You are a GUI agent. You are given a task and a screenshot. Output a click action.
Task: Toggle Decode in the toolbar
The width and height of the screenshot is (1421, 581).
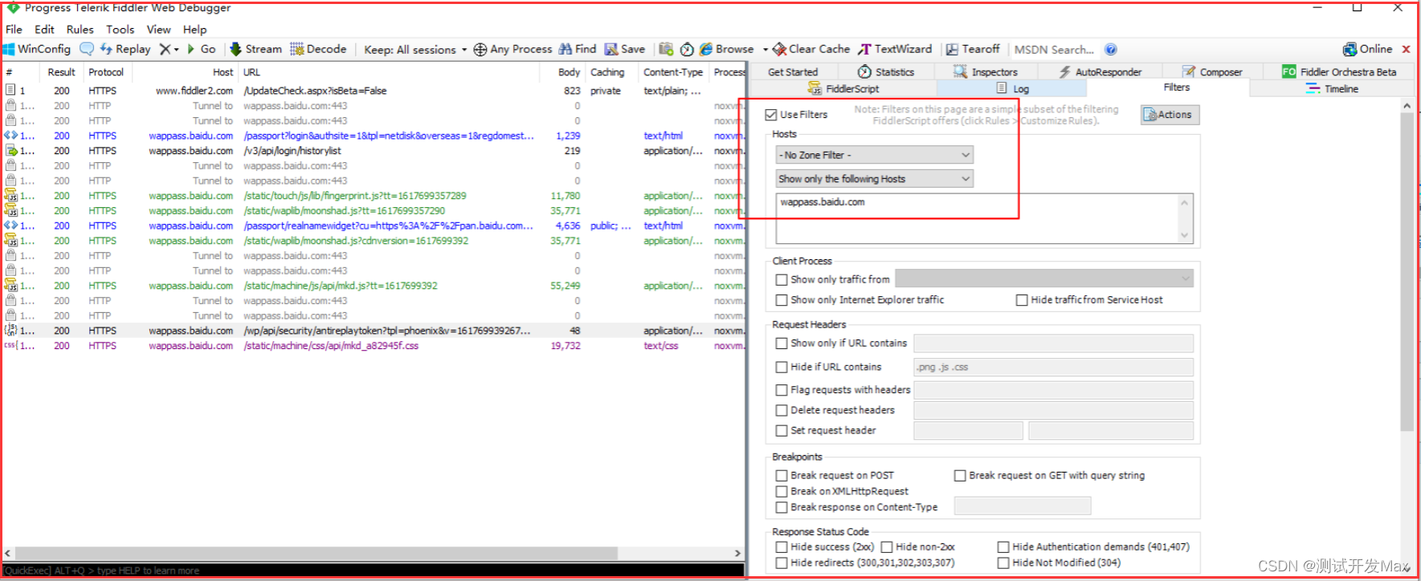coord(318,49)
